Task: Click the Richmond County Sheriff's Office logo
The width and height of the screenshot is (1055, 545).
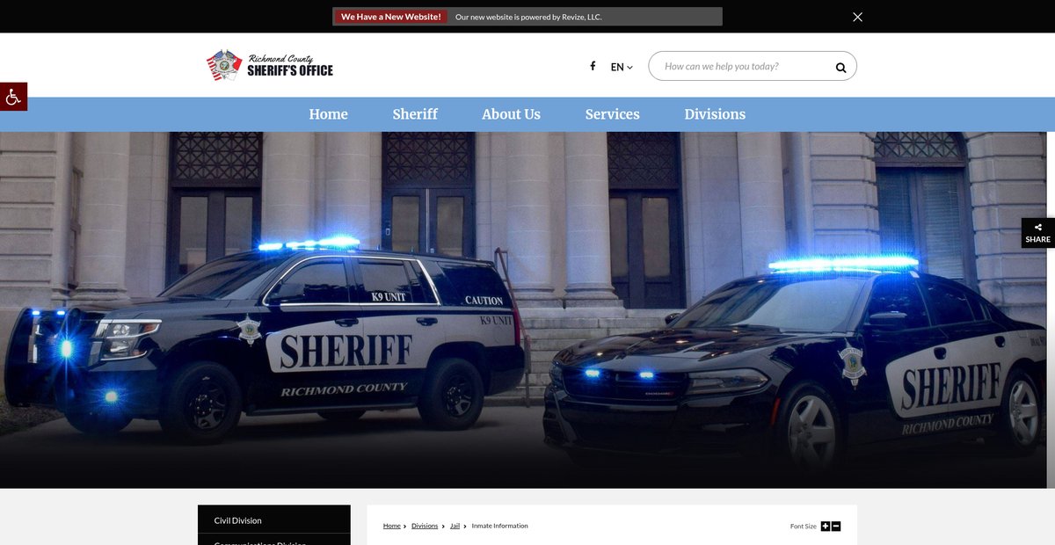Action: click(x=270, y=66)
